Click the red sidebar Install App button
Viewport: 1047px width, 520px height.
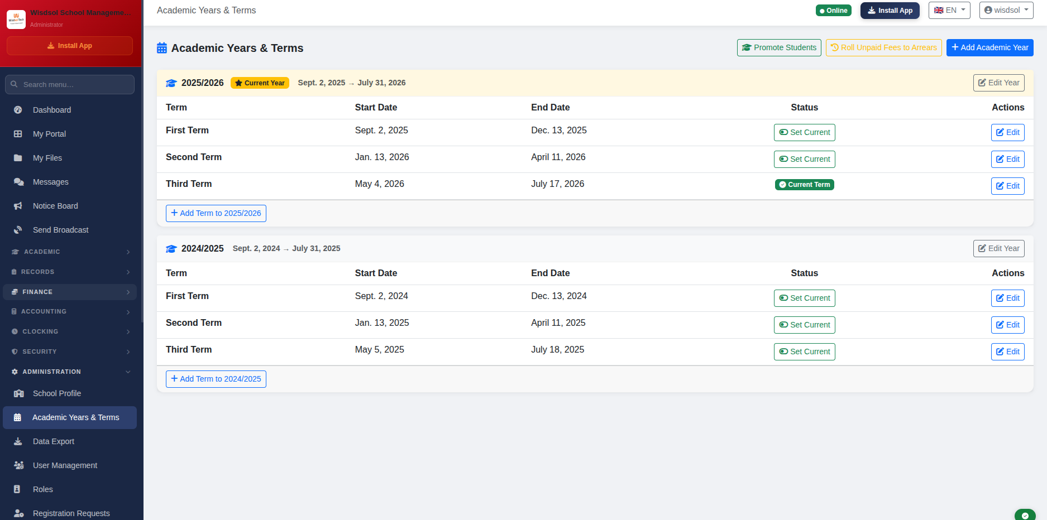(70, 46)
